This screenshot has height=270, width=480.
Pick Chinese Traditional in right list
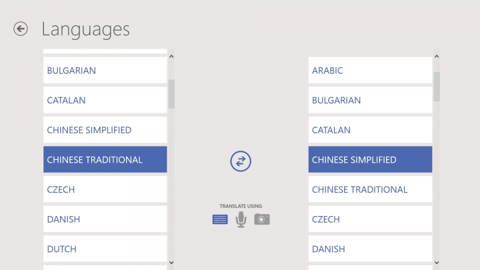pos(370,189)
